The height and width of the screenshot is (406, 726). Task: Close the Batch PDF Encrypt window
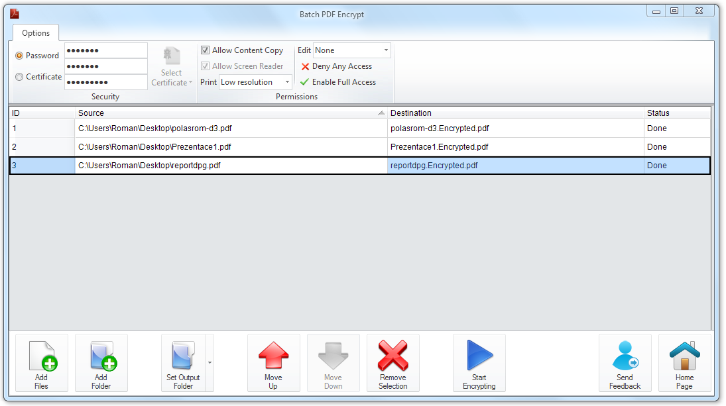[x=699, y=11]
